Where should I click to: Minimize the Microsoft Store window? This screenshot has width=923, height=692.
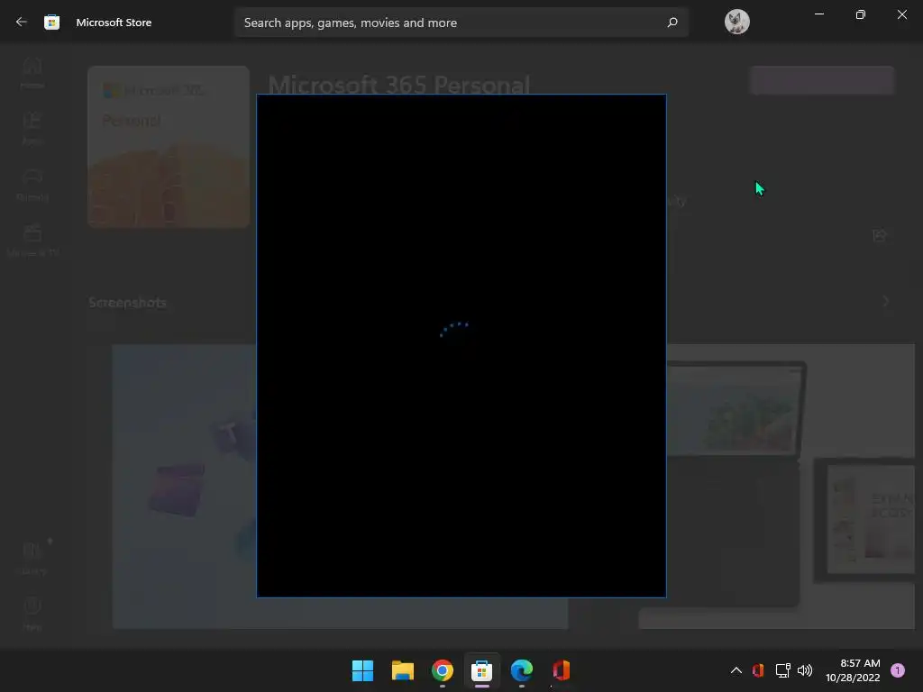[818, 14]
